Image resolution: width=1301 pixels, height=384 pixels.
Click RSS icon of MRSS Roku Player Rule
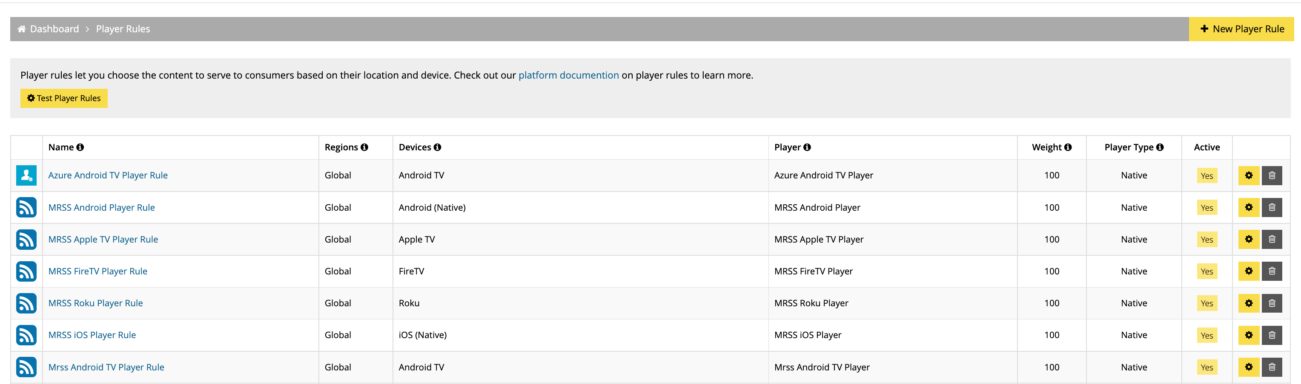pyautogui.click(x=26, y=303)
